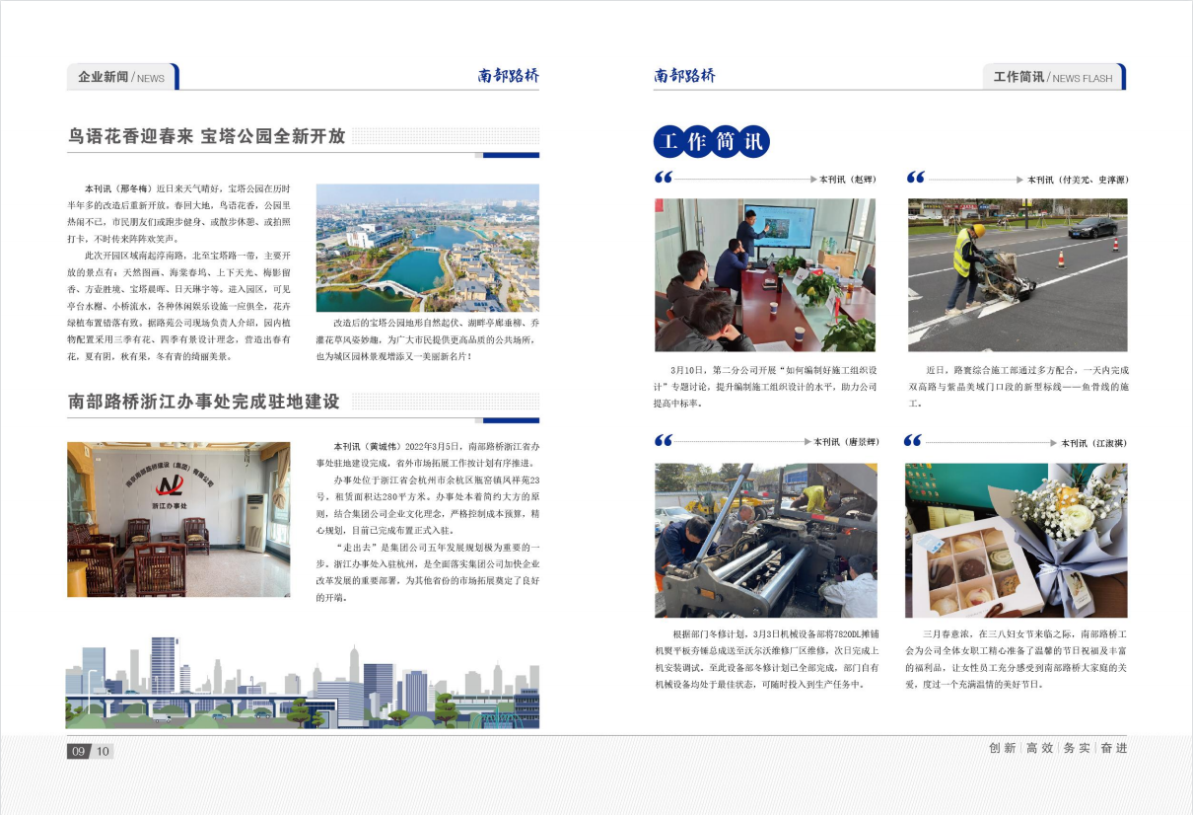Viewport: 1193px width, 815px height.
Task: Click the caption starting '三月春意浓'
Action: point(1017,659)
